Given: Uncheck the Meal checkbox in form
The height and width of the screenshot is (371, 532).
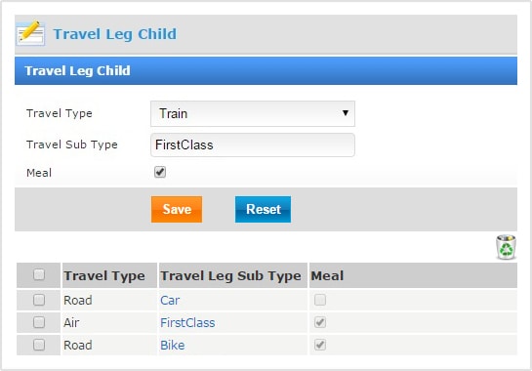Looking at the screenshot, I should point(160,172).
